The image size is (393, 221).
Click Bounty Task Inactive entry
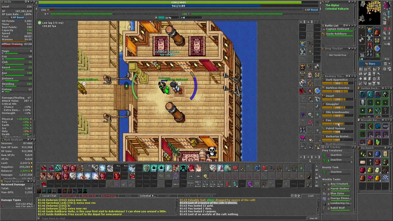coord(337,172)
